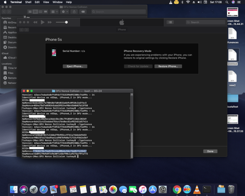Switch Finder to icon view
245x196 pixels.
[x=30, y=12]
